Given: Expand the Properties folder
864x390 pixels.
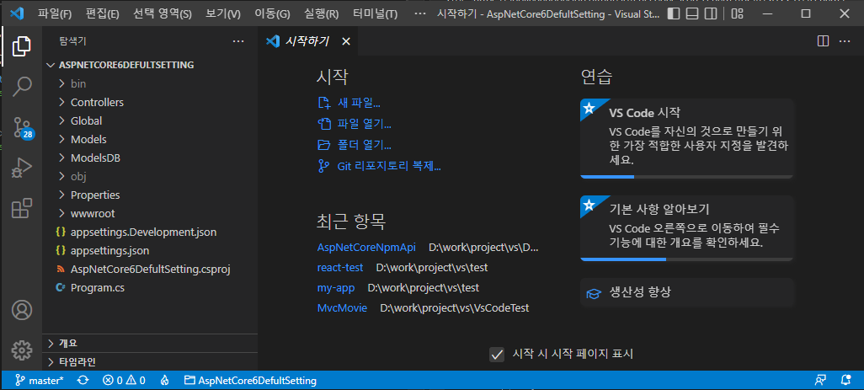Looking at the screenshot, I should pos(150,195).
